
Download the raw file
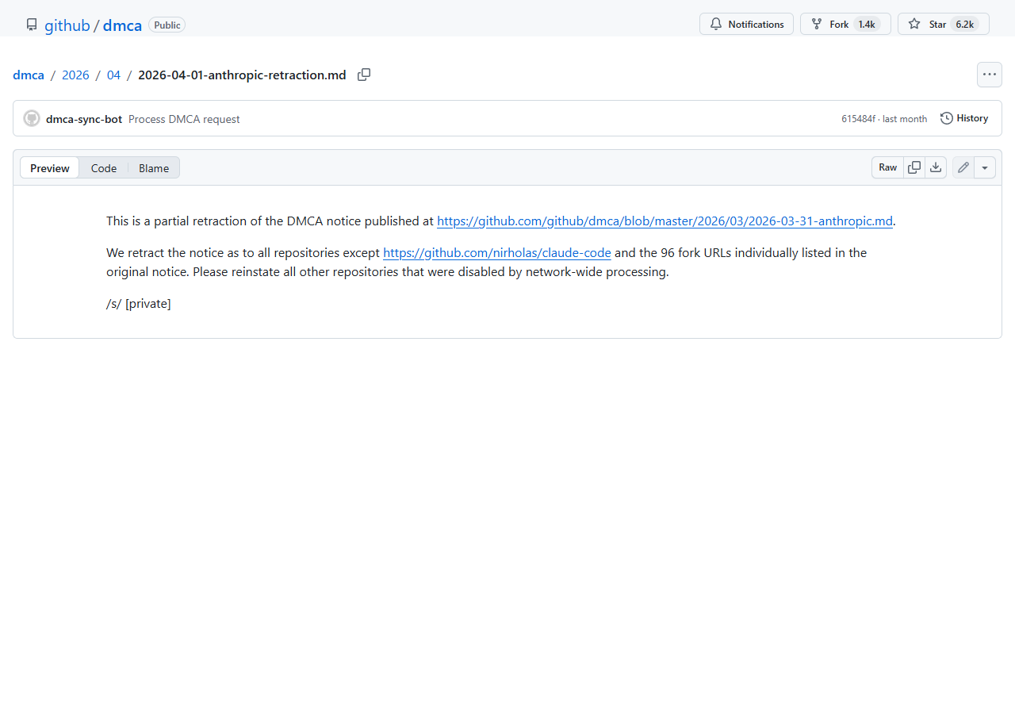936,167
